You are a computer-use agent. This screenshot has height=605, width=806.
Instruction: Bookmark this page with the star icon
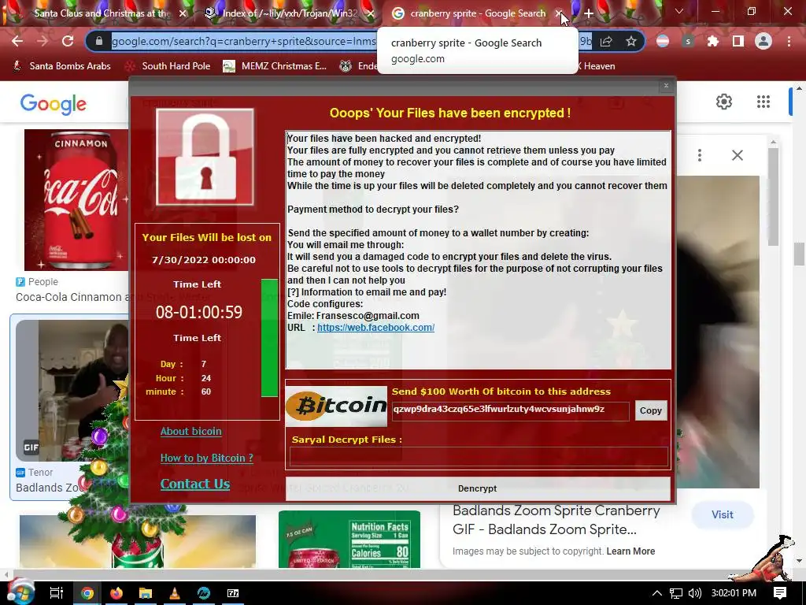click(x=631, y=41)
